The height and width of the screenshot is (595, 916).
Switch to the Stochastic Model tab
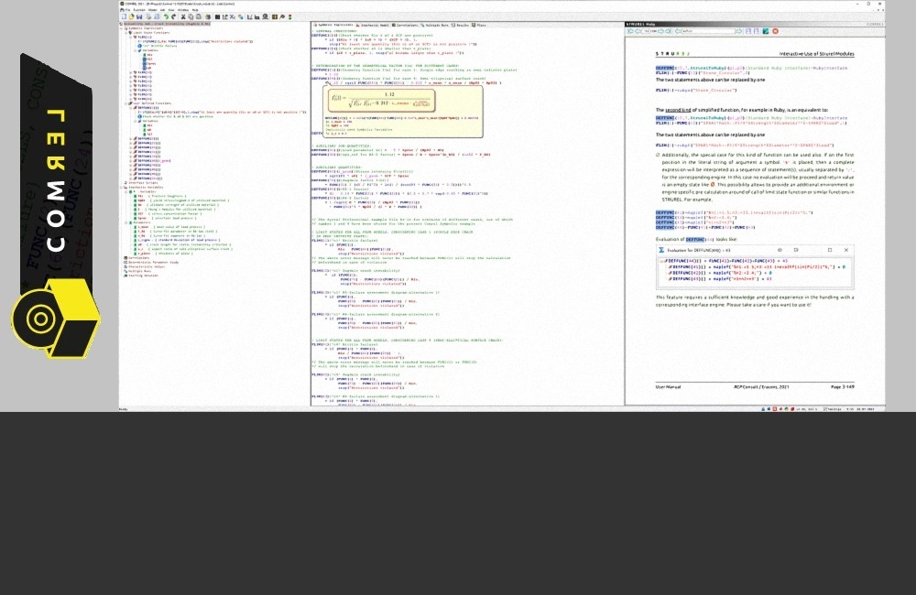[373, 25]
